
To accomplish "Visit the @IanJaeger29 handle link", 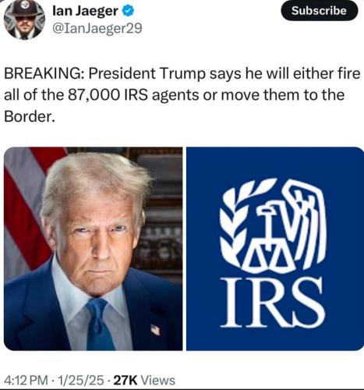I will coord(97,28).
